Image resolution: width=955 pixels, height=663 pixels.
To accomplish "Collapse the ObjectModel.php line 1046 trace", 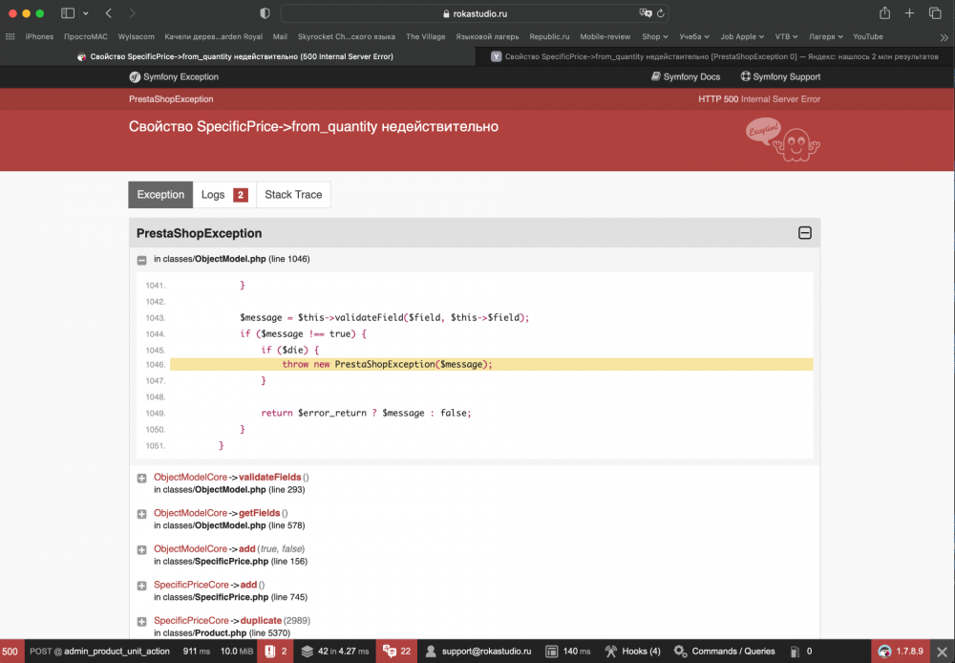I will [x=142, y=260].
